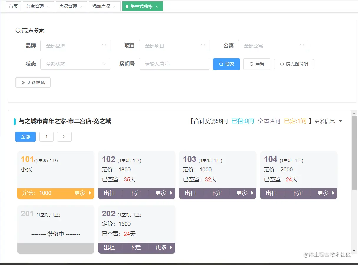This screenshot has width=358, height=265.
Task: Close the 公寓管理 tab
Action: pyautogui.click(x=48, y=6)
